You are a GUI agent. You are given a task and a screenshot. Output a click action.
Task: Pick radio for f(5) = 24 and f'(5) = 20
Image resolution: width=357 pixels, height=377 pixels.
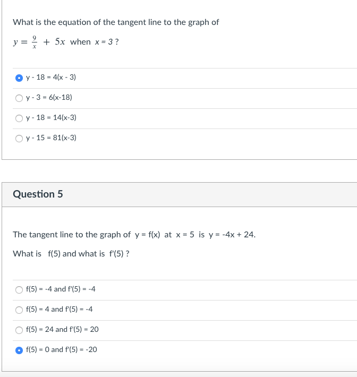[x=19, y=330]
